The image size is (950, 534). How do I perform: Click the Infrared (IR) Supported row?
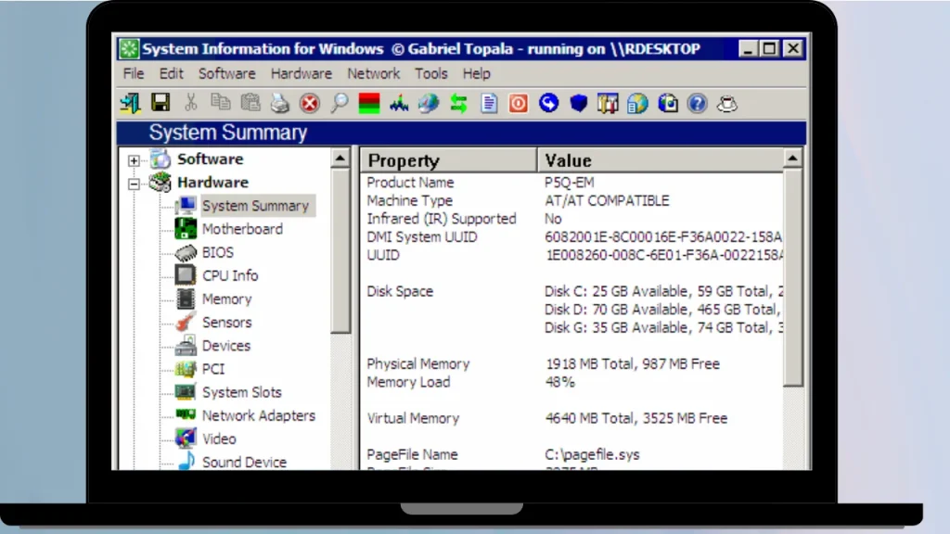point(571,219)
